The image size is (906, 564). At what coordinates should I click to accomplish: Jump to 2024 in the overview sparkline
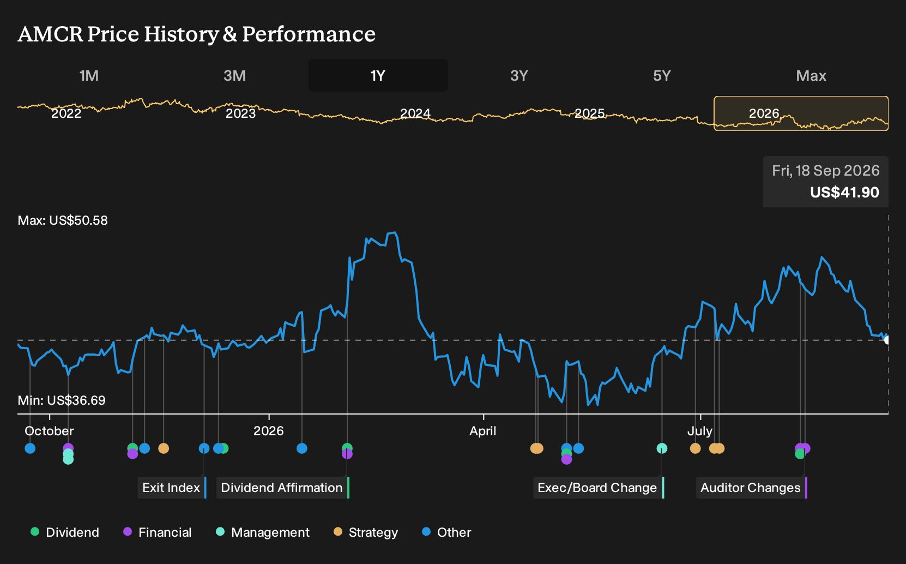pyautogui.click(x=415, y=113)
